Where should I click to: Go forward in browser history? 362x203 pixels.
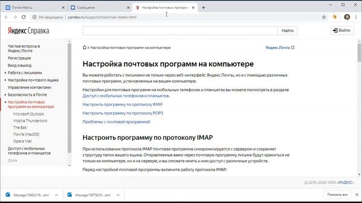[x=15, y=17]
